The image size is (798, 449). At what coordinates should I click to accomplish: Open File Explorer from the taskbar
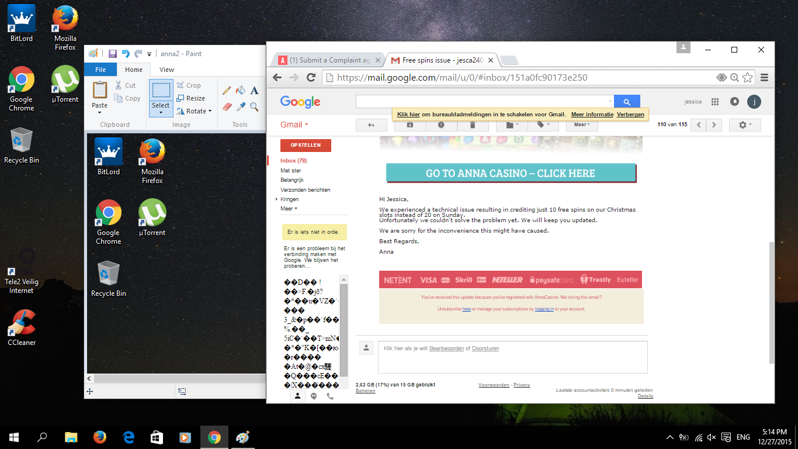pyautogui.click(x=71, y=437)
